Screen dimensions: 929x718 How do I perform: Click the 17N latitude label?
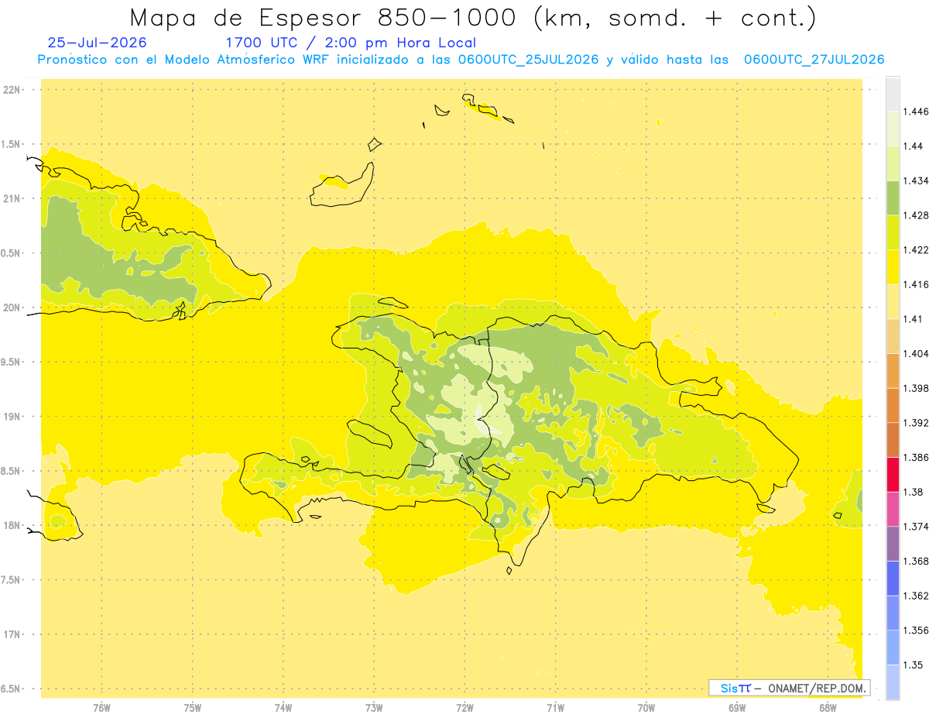click(x=12, y=634)
